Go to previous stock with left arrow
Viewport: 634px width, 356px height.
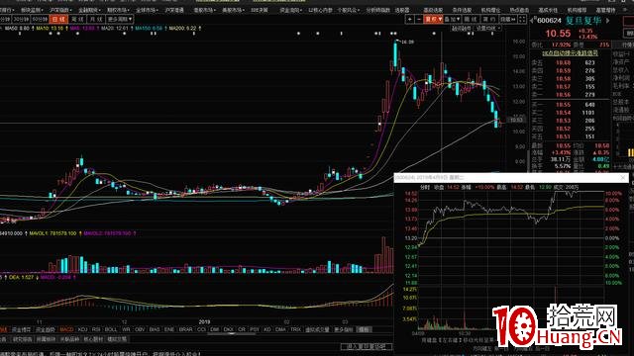(532, 20)
